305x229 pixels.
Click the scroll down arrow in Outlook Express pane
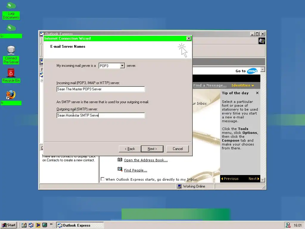(x=263, y=180)
